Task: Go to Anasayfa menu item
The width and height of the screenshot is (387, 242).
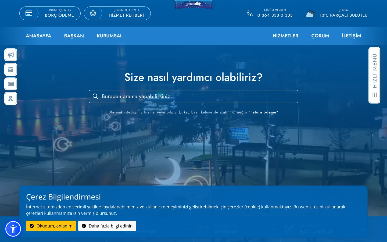Action: 38,36
